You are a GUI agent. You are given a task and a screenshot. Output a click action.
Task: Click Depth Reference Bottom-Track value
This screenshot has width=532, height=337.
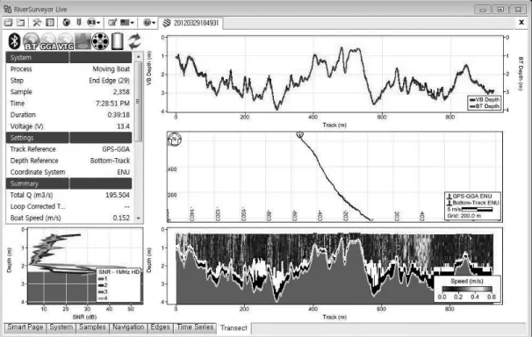[x=110, y=161]
